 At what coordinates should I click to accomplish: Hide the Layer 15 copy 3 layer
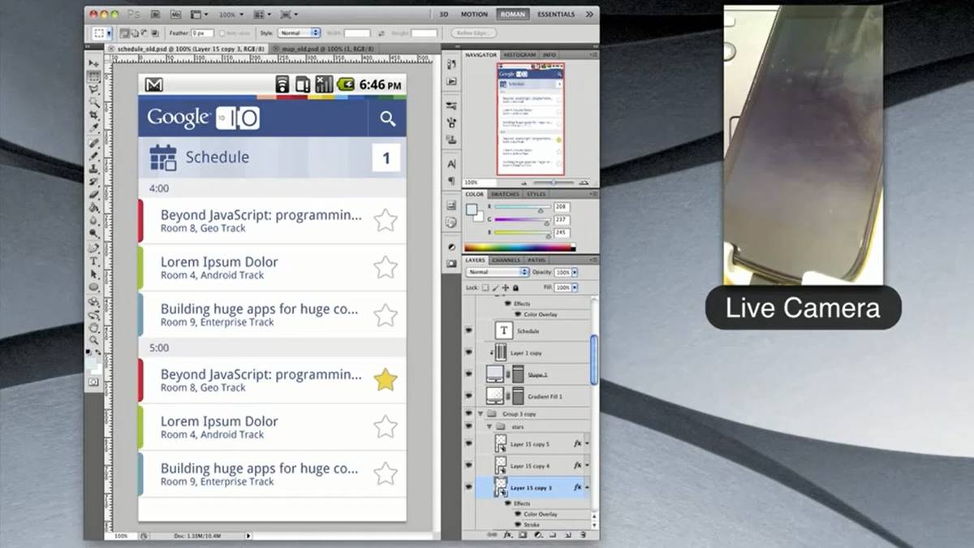[469, 487]
